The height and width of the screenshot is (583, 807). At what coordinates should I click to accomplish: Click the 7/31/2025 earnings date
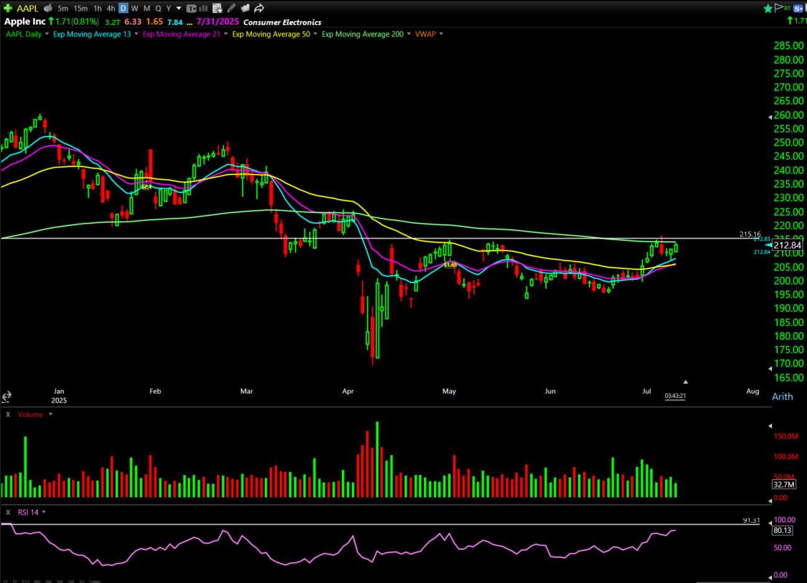(218, 21)
